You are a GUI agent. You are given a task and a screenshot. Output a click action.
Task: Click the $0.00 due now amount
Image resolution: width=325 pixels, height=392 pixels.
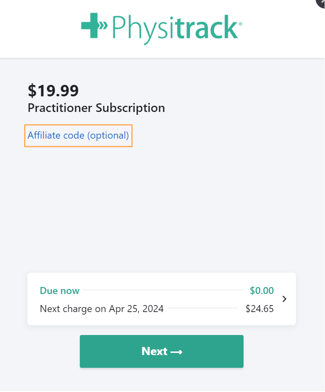pos(262,290)
